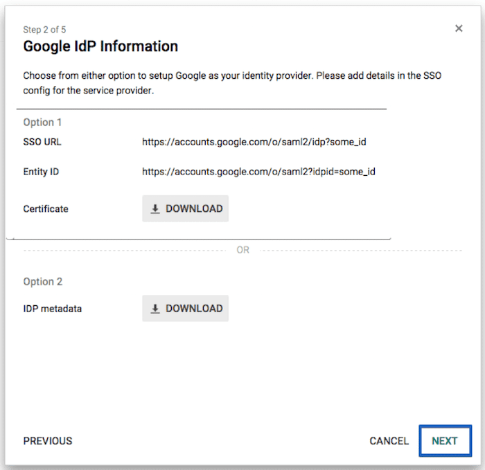Click the Entity ID label
This screenshot has height=470, width=485.
click(41, 172)
